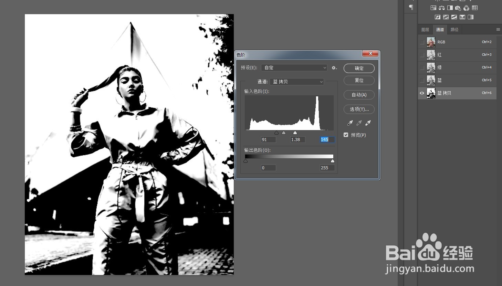
Task: Click the Levels histogram graph
Action: pyautogui.click(x=289, y=113)
